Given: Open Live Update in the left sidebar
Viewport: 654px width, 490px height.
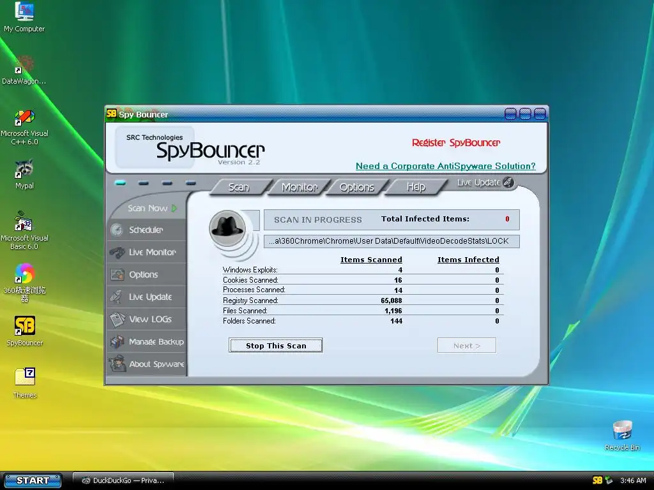Looking at the screenshot, I should pyautogui.click(x=146, y=297).
